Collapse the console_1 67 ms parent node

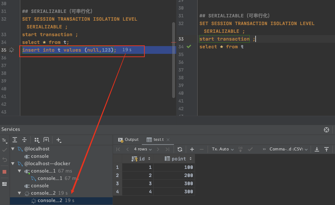(20, 171)
